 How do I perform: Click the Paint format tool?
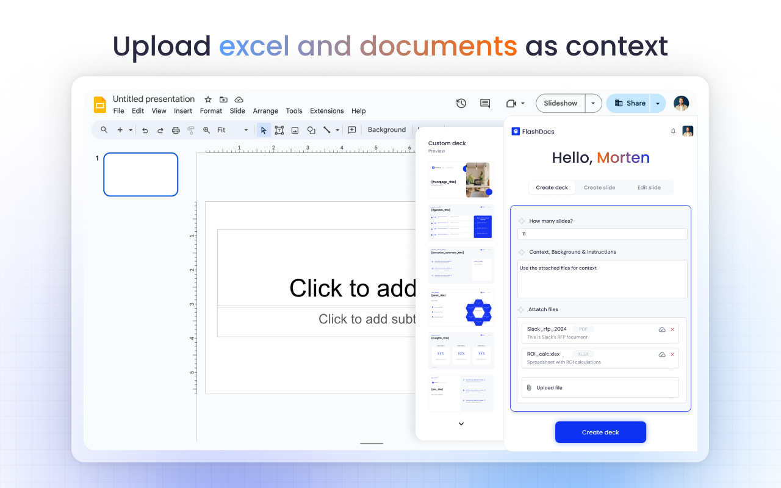point(190,129)
